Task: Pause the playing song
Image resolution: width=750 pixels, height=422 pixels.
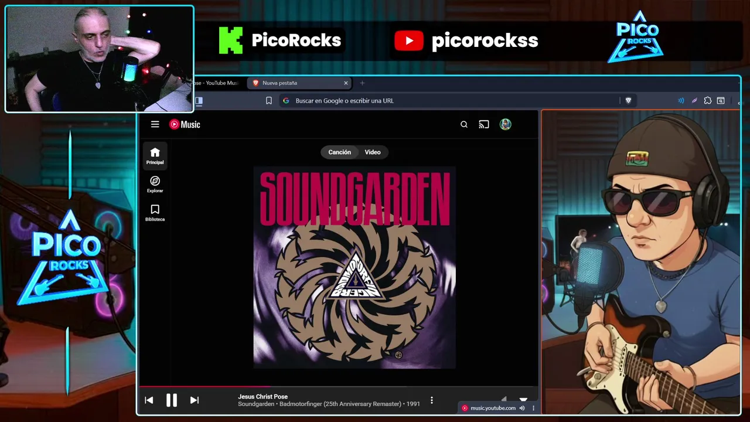Action: point(172,400)
